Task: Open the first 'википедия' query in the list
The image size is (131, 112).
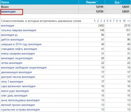Action: [x=8, y=26]
